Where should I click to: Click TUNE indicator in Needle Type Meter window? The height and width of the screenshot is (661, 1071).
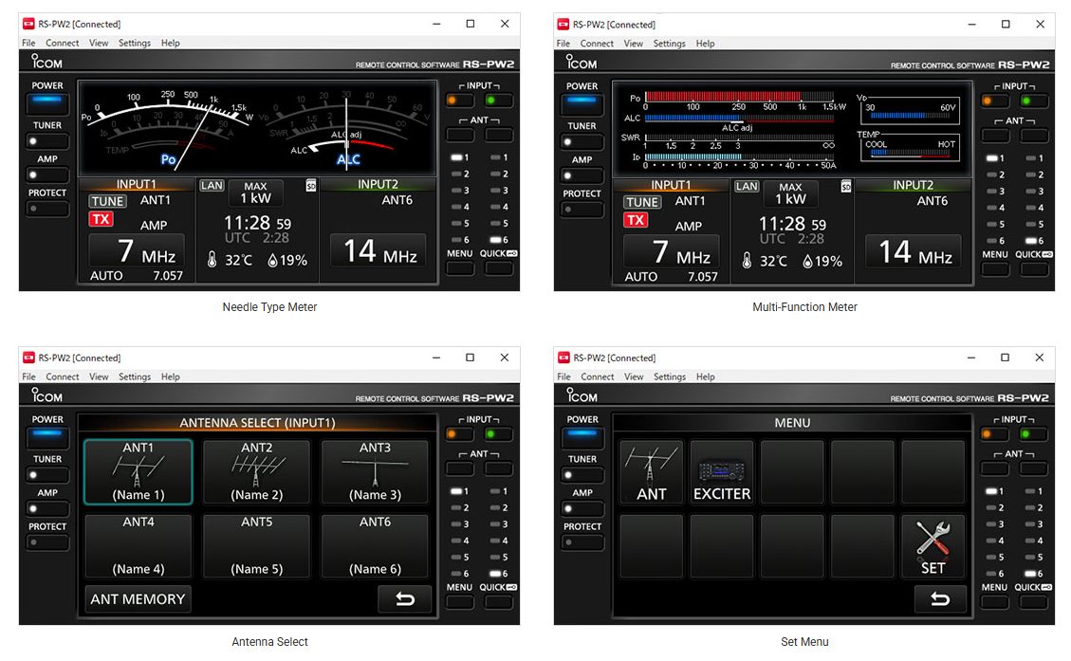pyautogui.click(x=108, y=201)
